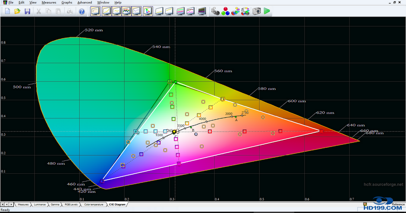The image size is (406, 213).
Task: Toggle the CIE diagram monitor icon
Action: tap(148, 11)
